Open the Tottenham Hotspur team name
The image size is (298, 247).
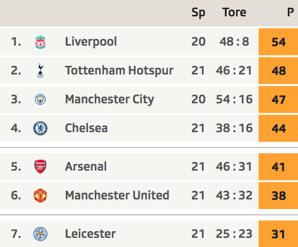tap(119, 71)
